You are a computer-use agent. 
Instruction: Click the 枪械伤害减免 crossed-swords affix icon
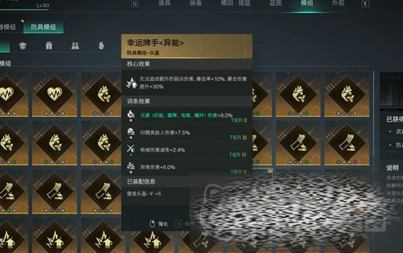point(131,149)
